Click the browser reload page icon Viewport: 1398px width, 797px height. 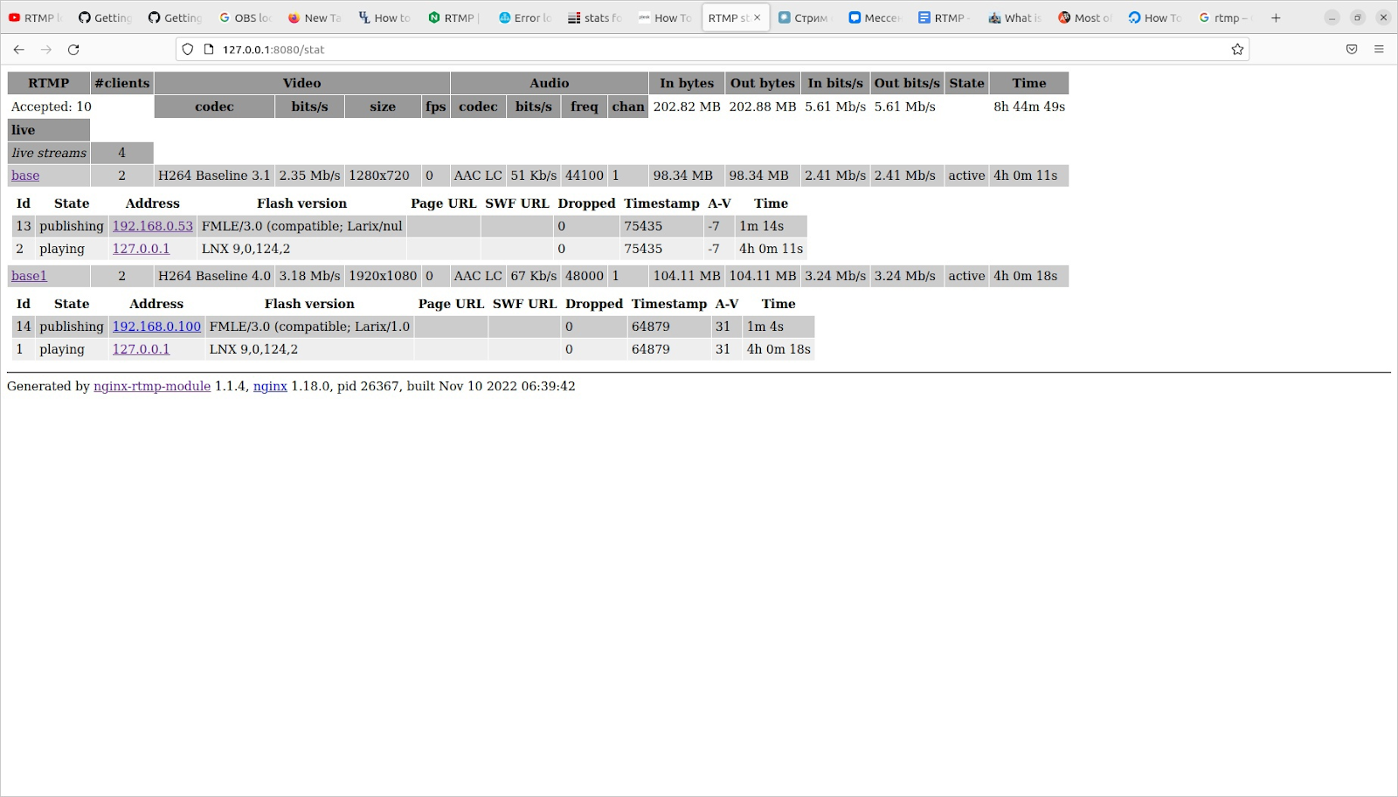pyautogui.click(x=73, y=50)
